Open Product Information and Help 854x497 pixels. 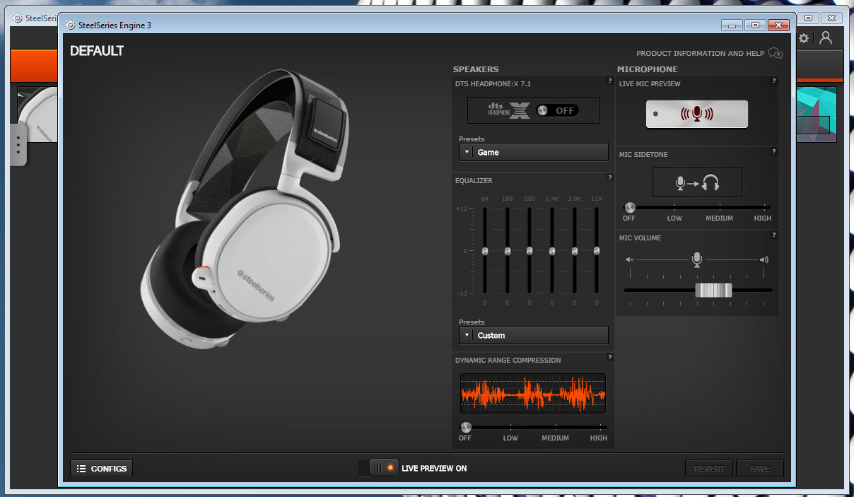700,53
